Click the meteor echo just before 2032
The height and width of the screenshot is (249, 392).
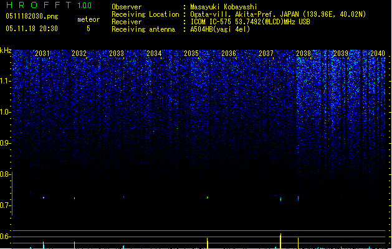pos(75,199)
